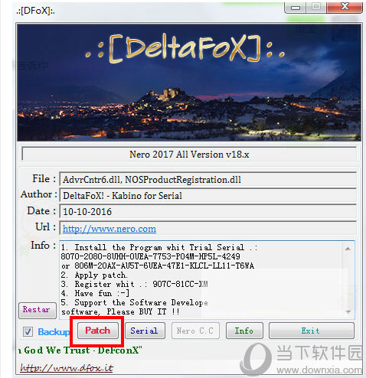Screen dimensions: 366x378
Task: Click the '4. Have fun' line
Action: [95, 293]
